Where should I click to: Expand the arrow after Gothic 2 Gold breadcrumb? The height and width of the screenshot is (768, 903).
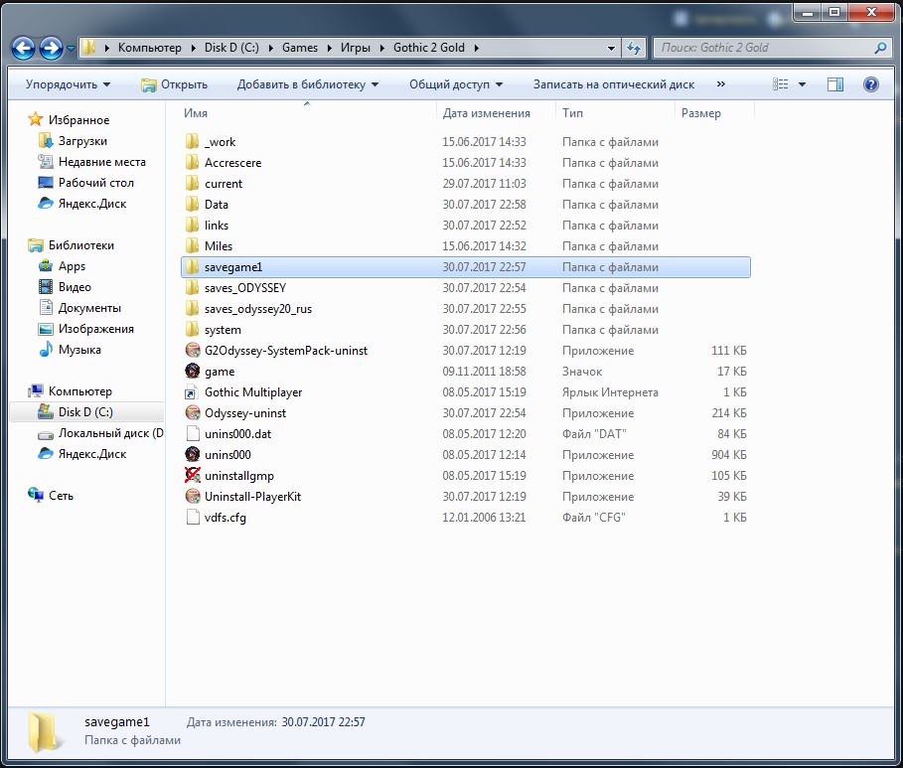tap(476, 48)
